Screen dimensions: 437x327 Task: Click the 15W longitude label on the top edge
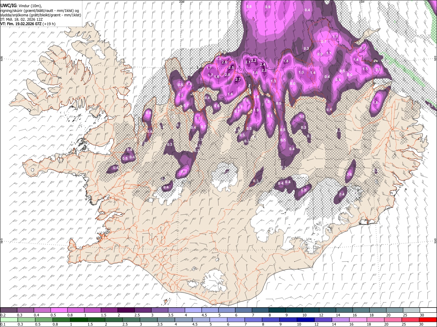[x=362, y=2]
